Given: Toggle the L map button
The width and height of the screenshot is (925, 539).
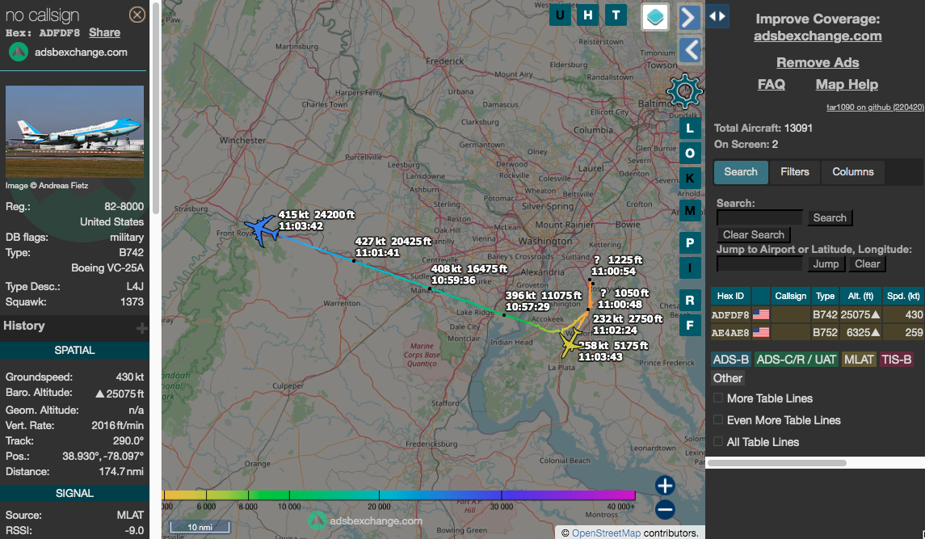Looking at the screenshot, I should pyautogui.click(x=690, y=128).
